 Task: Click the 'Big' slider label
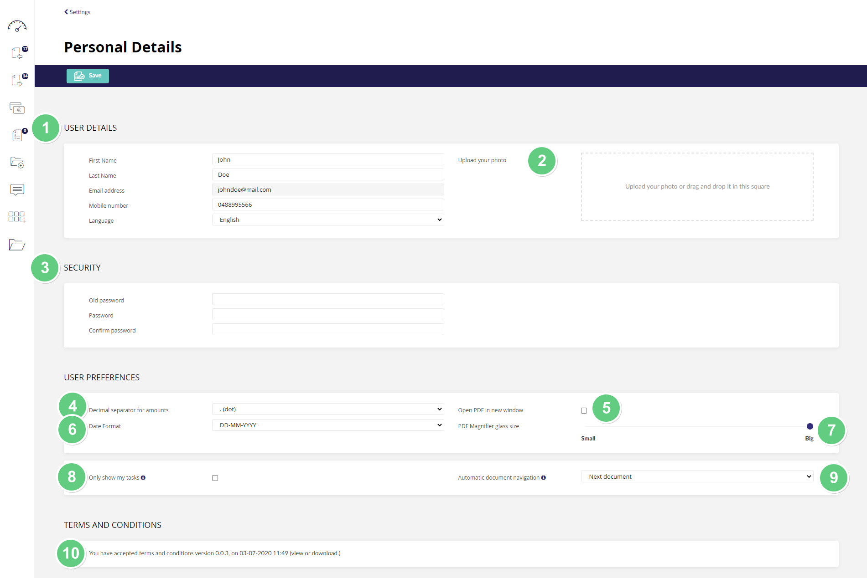click(x=809, y=439)
